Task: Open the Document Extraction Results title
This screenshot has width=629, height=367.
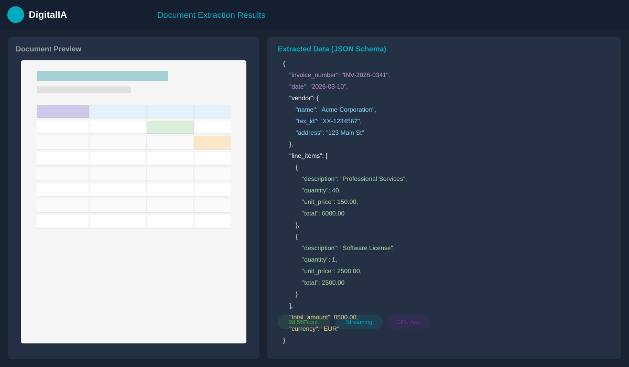Action: tap(211, 15)
